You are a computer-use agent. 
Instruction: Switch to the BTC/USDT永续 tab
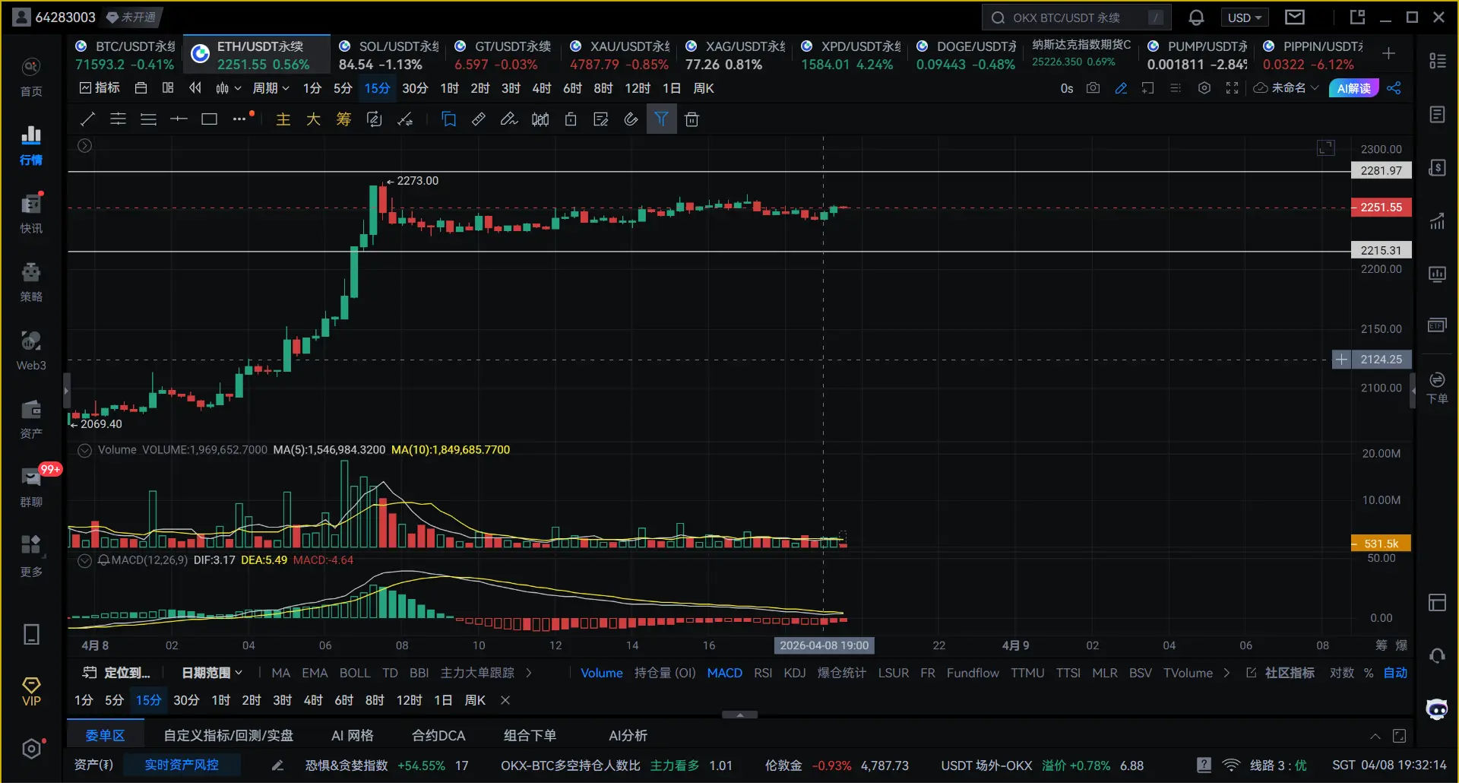point(125,55)
